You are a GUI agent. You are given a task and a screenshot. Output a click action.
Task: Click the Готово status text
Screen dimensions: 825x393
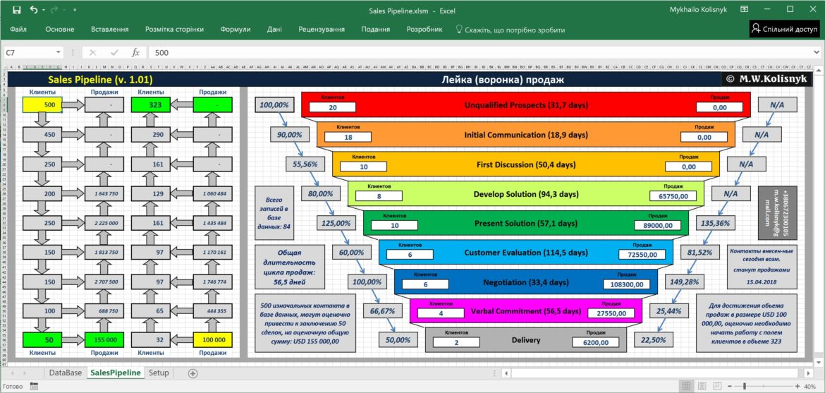(x=13, y=387)
